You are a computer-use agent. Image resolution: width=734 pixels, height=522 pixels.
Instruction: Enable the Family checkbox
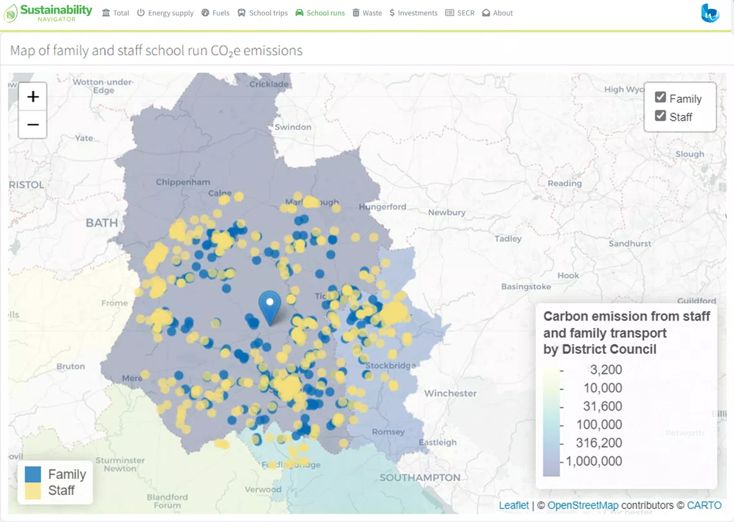coord(660,97)
